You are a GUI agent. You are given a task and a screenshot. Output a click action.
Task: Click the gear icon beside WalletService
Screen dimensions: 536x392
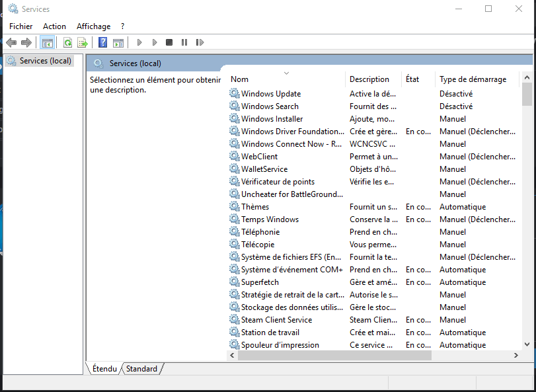click(234, 169)
